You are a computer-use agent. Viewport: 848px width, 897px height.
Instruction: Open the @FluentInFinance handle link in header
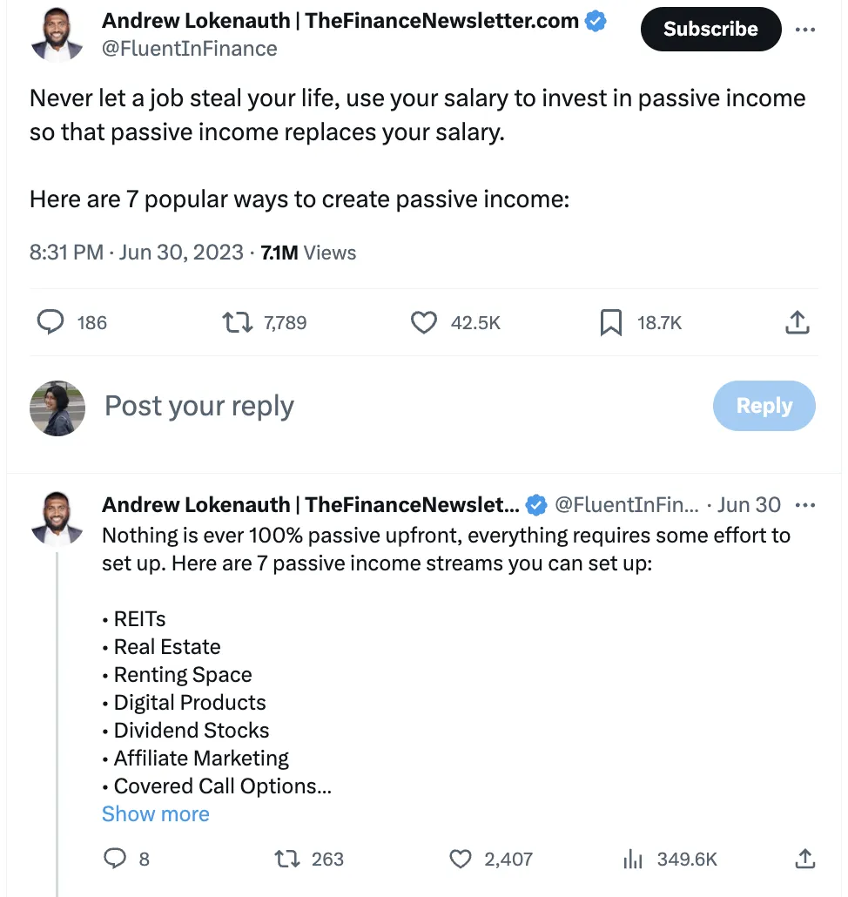point(190,49)
